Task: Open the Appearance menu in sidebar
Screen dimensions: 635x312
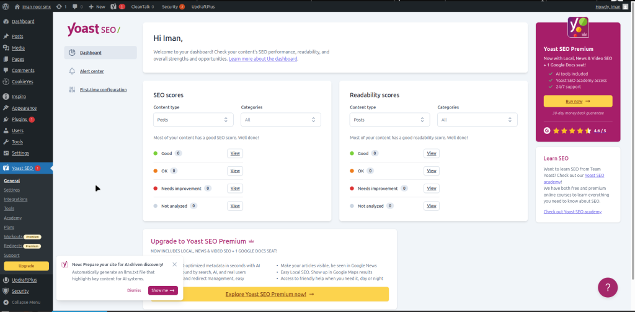Action: 24,108
